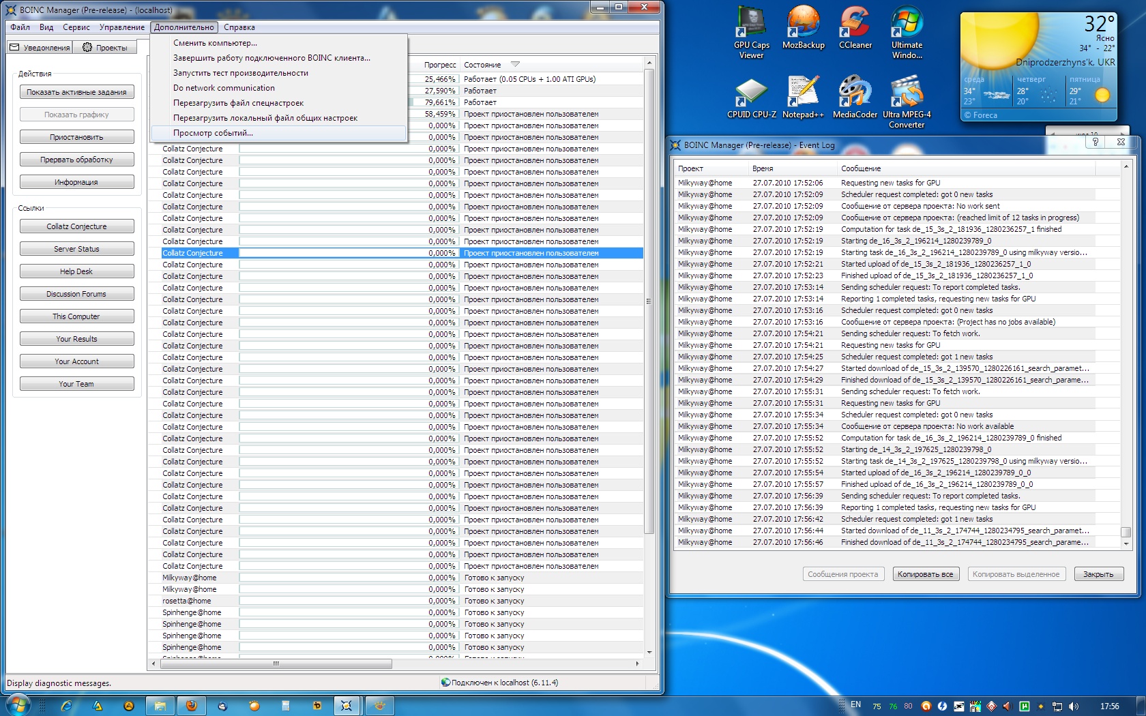
Task: Click Информация button
Action: click(76, 182)
